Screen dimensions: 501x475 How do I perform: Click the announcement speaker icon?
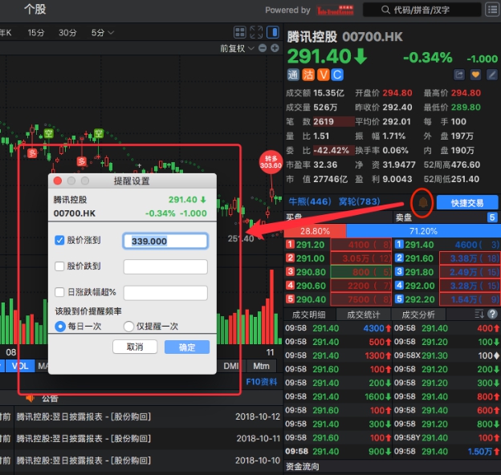tap(30, 398)
